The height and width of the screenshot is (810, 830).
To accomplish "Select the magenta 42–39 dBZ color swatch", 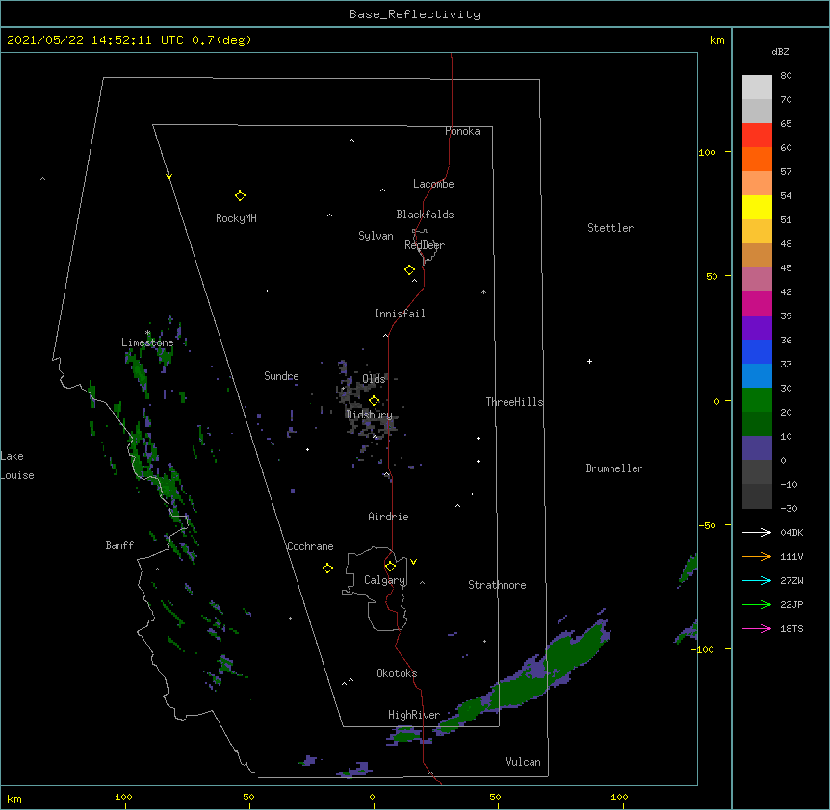I will point(757,303).
